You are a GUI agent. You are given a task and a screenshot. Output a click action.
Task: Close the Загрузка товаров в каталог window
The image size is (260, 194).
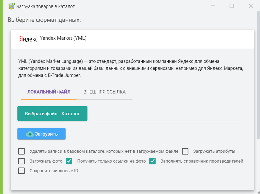tap(251, 6)
